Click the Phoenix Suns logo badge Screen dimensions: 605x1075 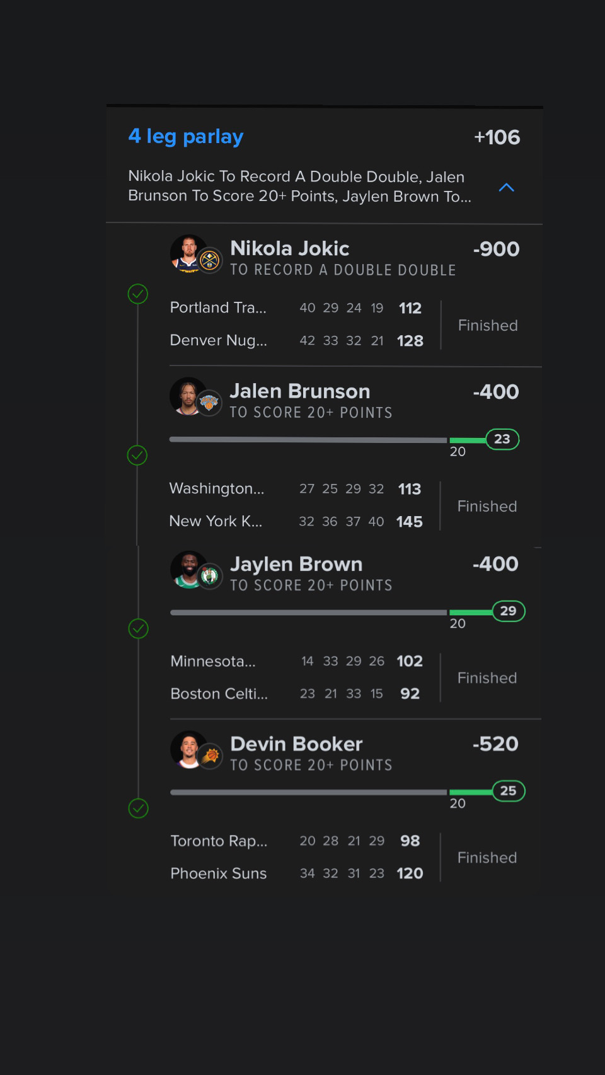pyautogui.click(x=210, y=756)
